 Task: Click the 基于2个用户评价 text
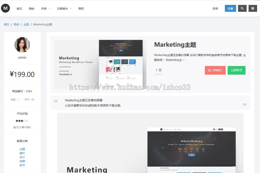[x=22, y=127]
